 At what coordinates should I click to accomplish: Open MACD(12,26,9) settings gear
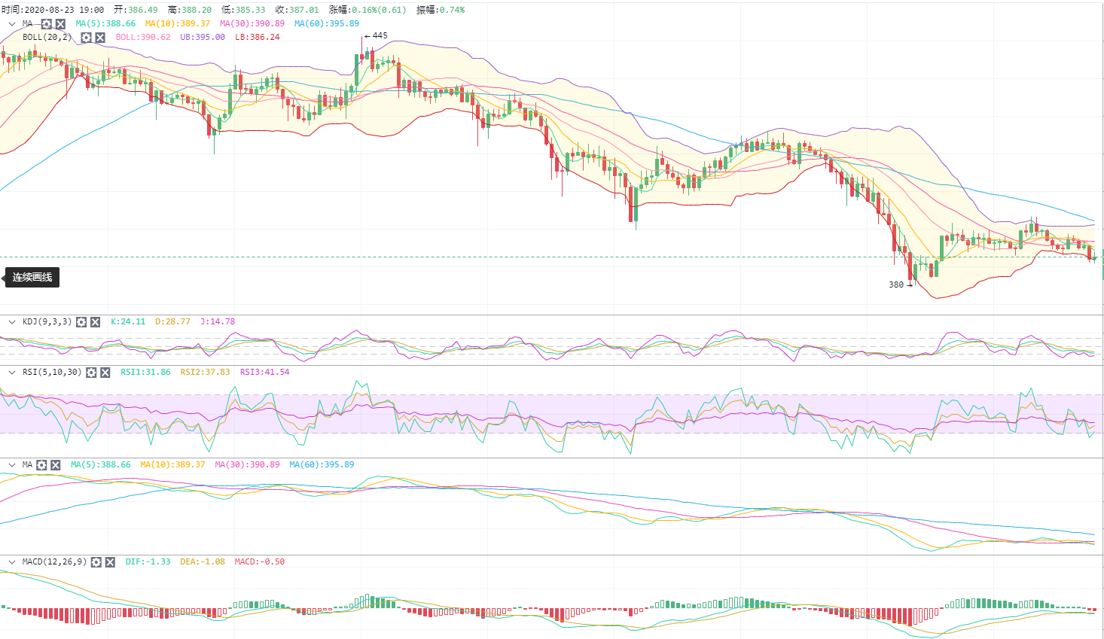click(x=96, y=562)
